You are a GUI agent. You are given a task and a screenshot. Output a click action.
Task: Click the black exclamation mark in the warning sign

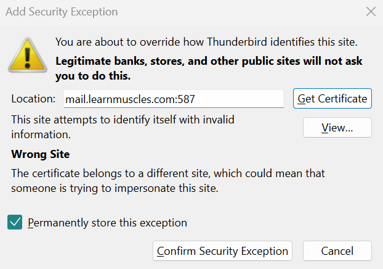pos(28,57)
